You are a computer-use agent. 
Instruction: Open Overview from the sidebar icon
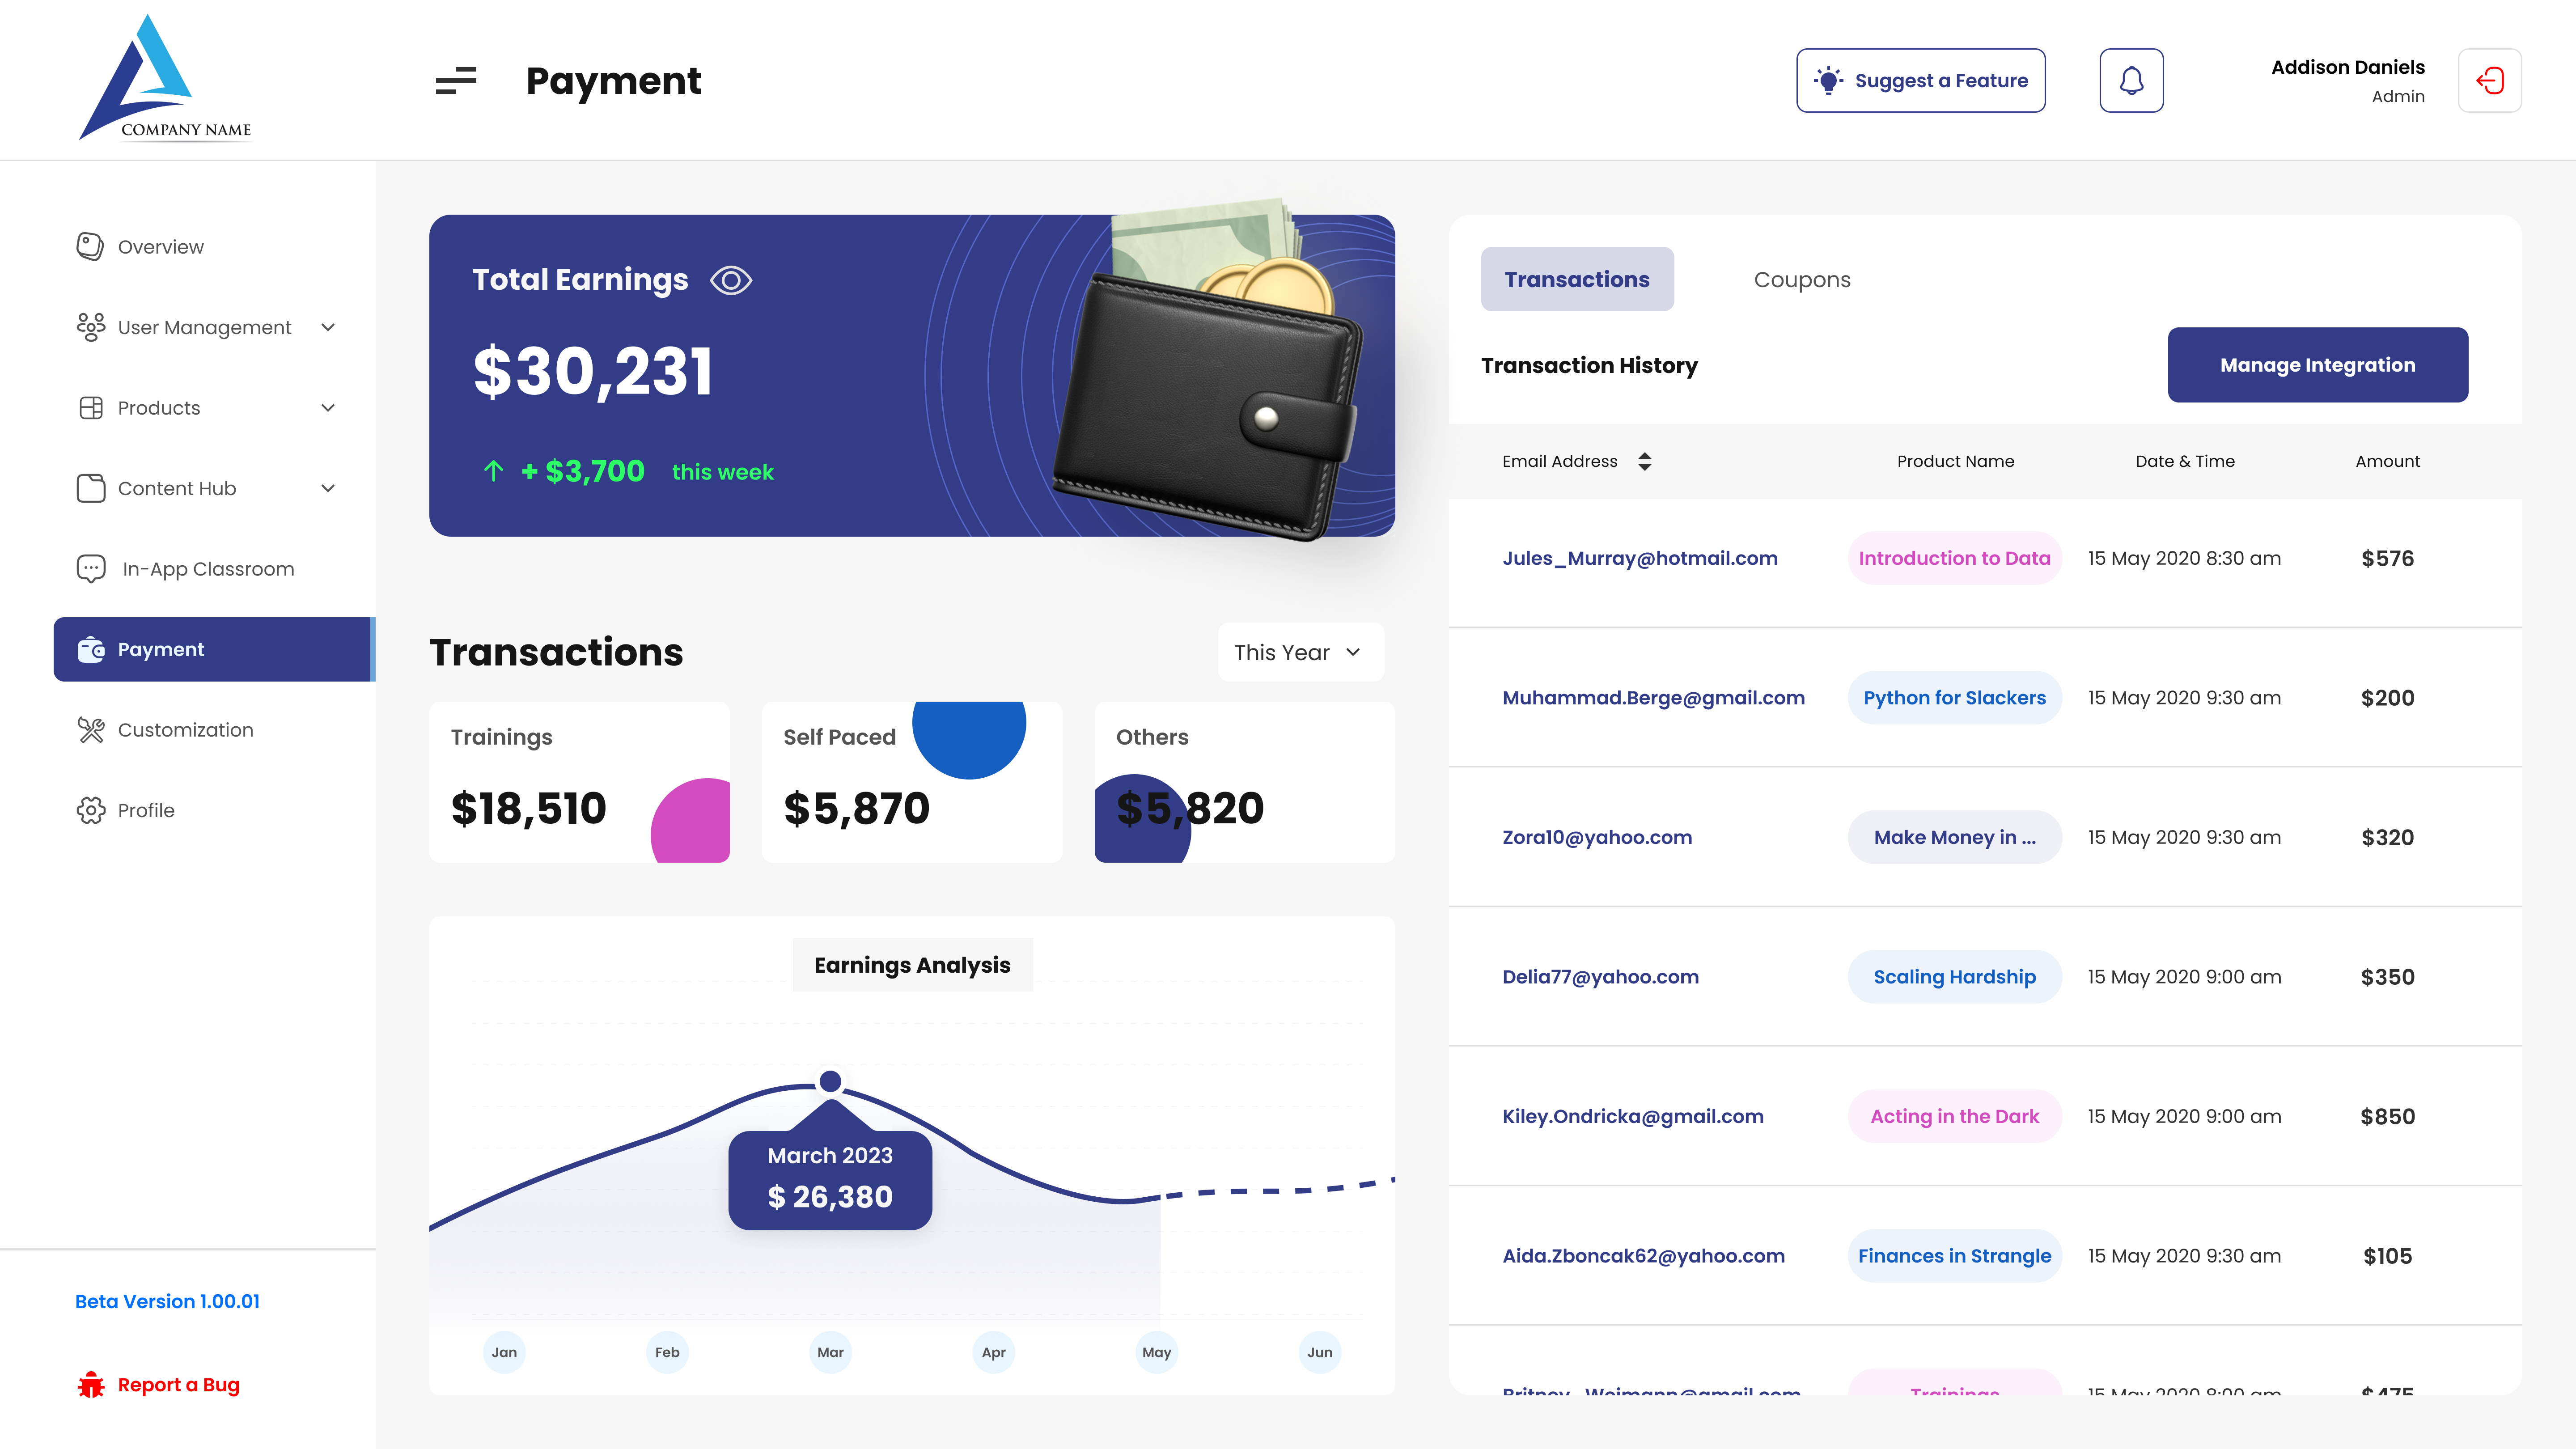pyautogui.click(x=90, y=246)
